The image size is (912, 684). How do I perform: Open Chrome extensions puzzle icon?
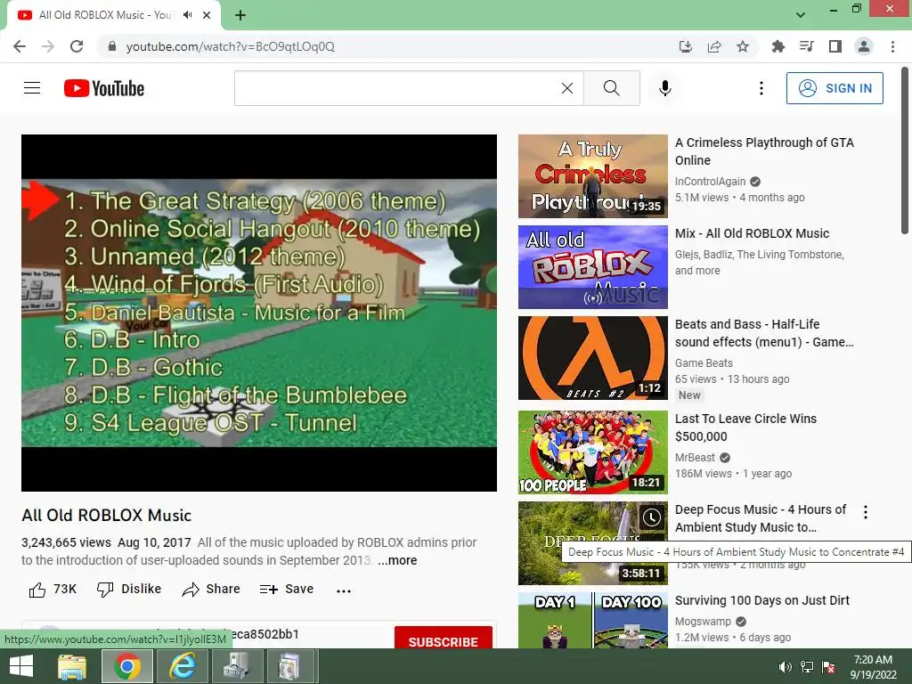pyautogui.click(x=778, y=46)
